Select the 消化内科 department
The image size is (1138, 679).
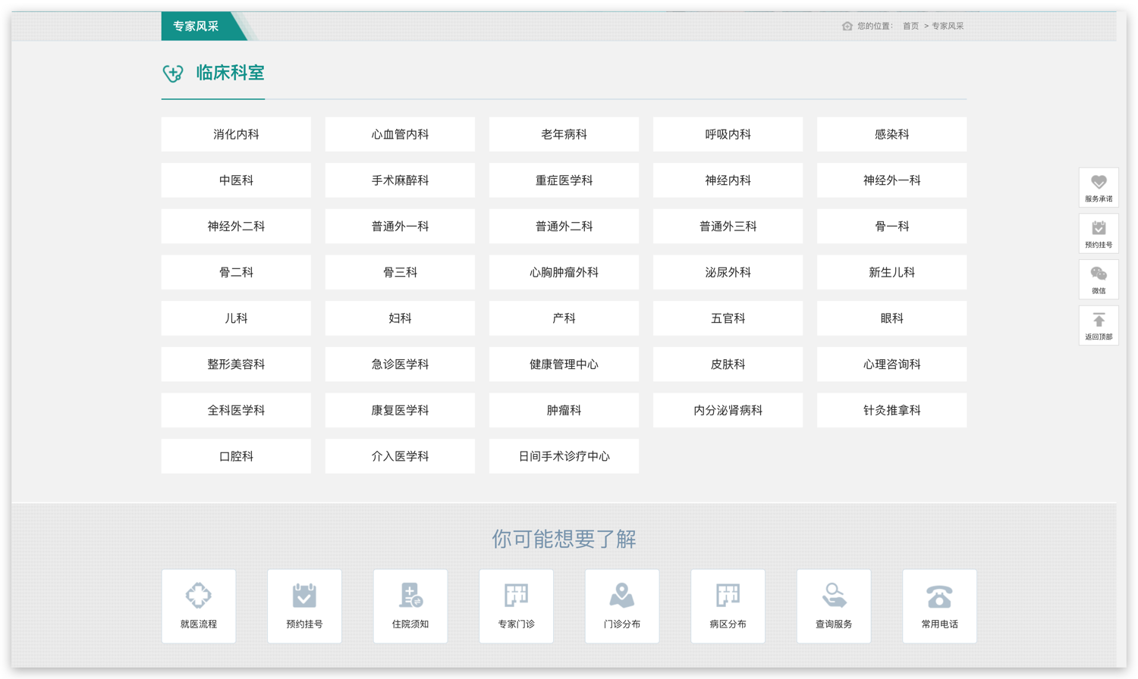tap(236, 134)
